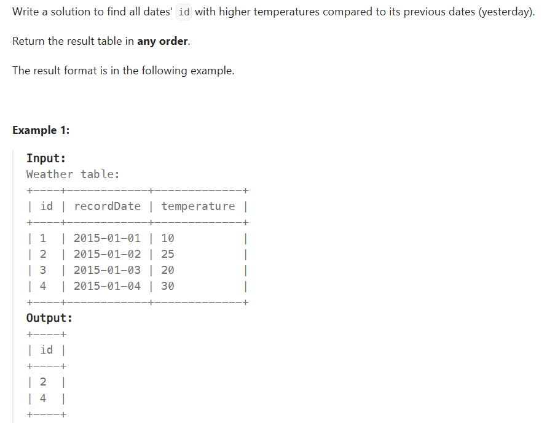The image size is (555, 423).
Task: Click the 'temperature' column header
Action: [x=198, y=206]
